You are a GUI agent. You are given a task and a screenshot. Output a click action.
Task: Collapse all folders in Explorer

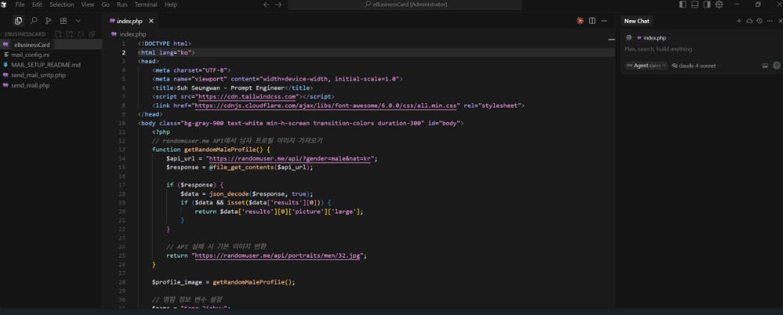click(x=91, y=34)
